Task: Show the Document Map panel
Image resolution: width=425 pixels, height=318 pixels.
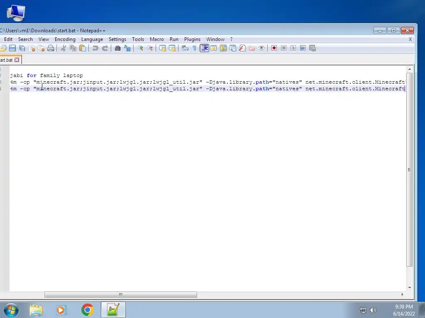Action: coord(223,48)
